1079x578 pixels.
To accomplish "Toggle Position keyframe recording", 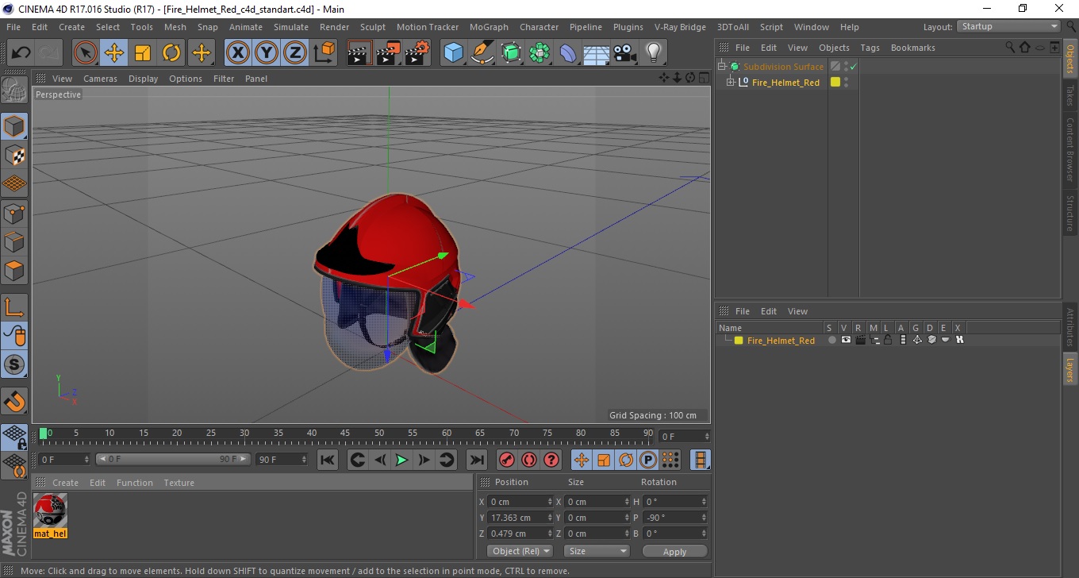I will click(x=582, y=460).
